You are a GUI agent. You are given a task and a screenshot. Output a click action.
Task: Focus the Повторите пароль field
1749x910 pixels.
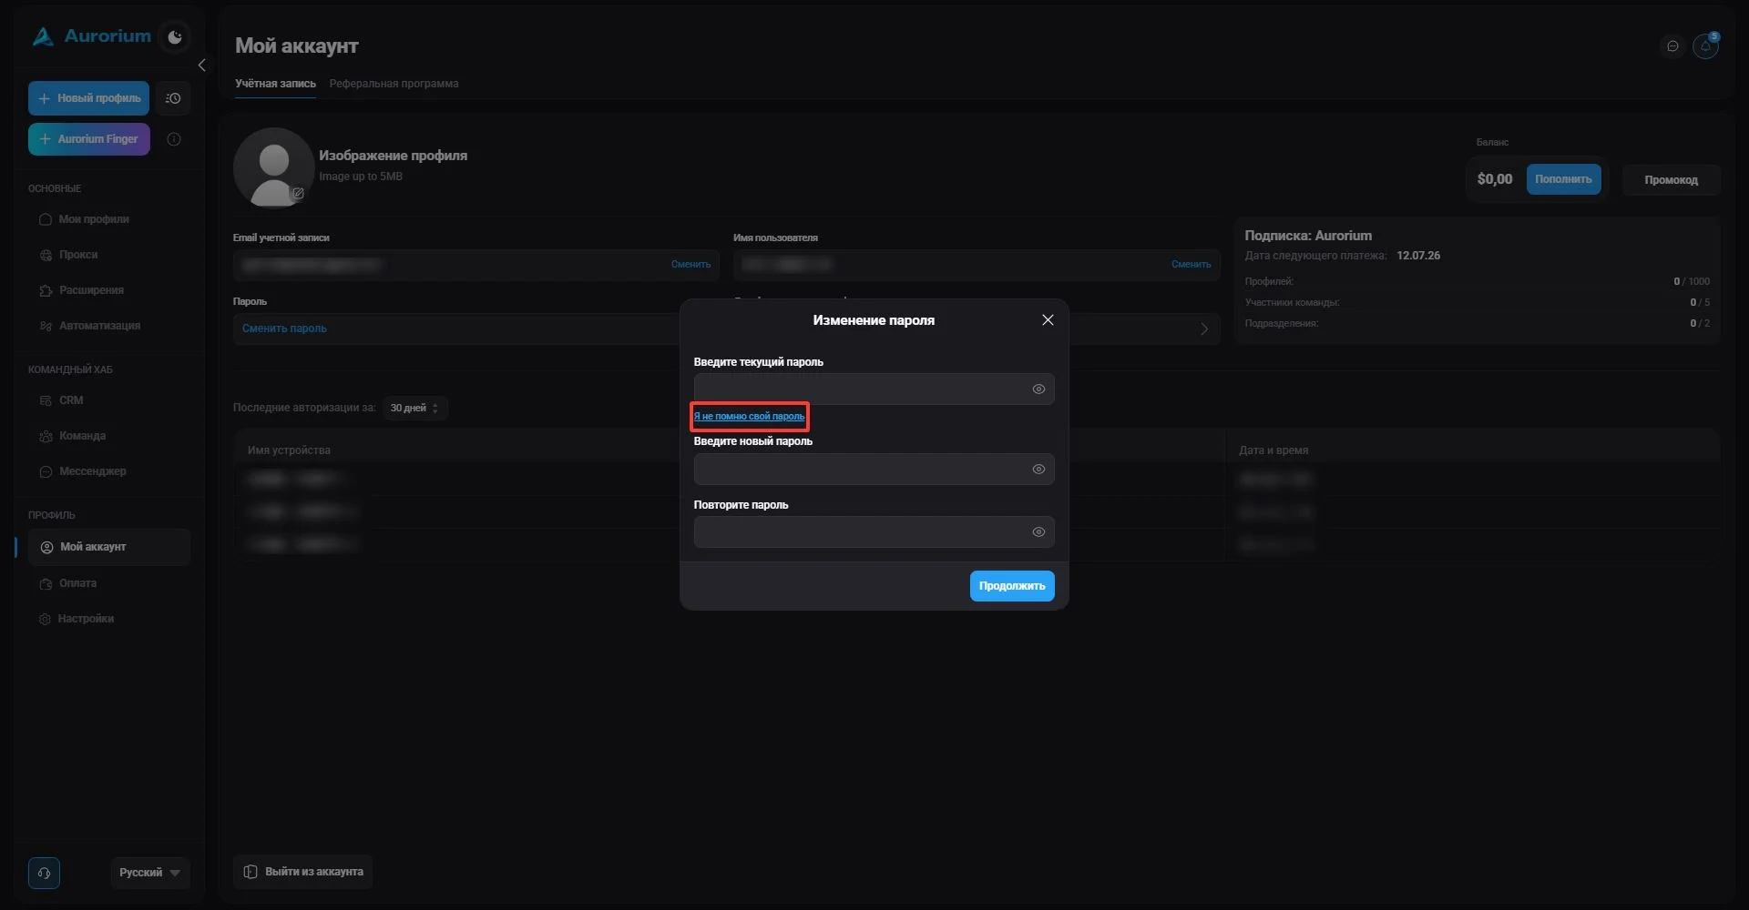point(874,532)
